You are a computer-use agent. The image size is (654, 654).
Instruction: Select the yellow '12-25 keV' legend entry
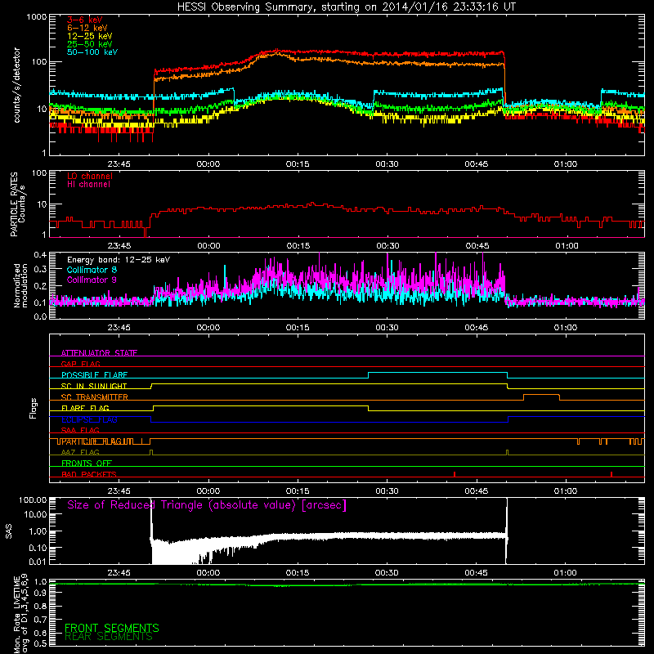[x=90, y=36]
